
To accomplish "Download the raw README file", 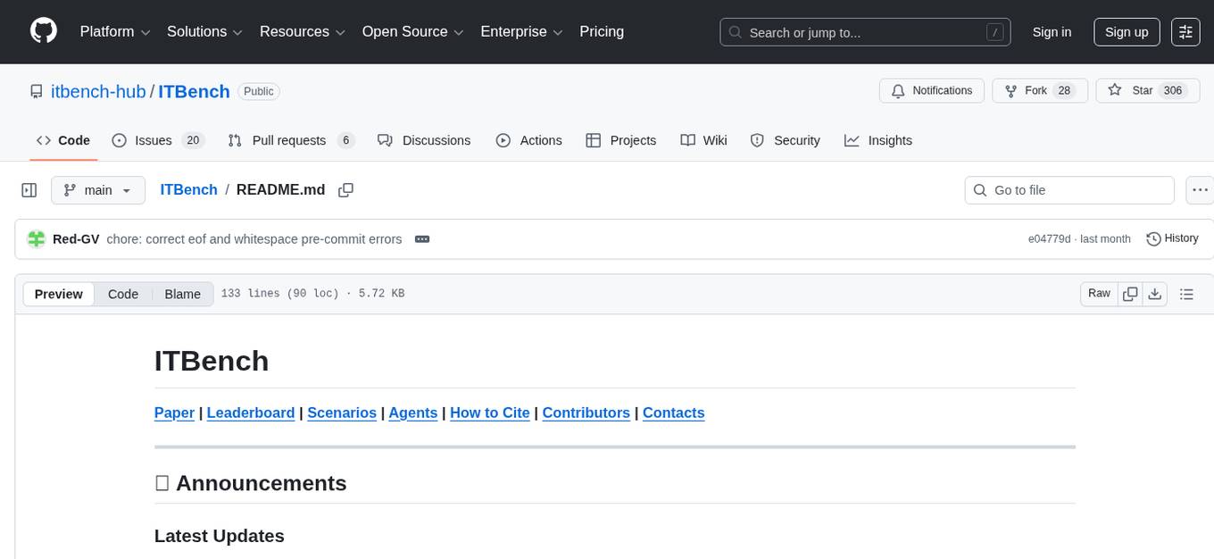I will pyautogui.click(x=1155, y=293).
